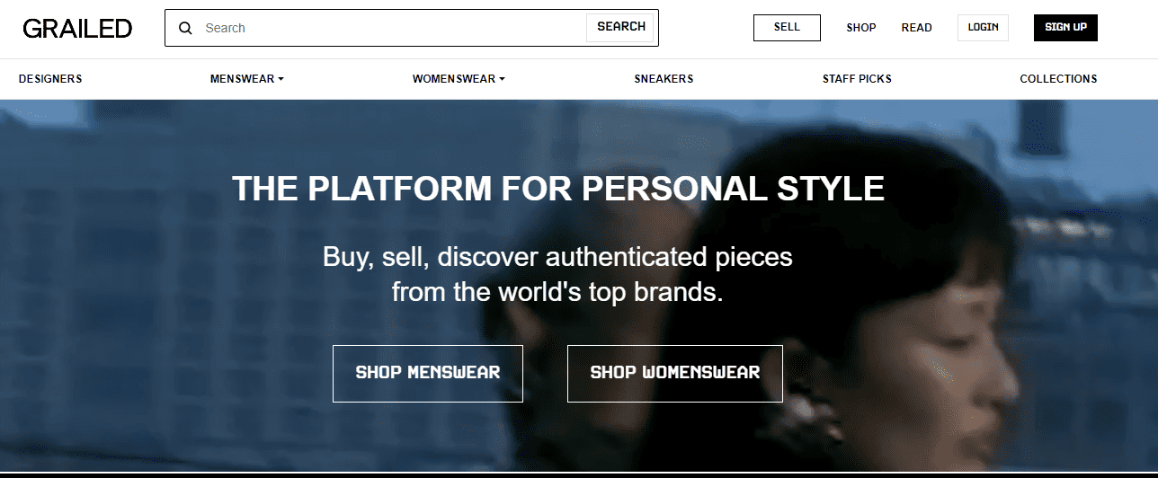
Task: Expand the MENSWEAR dropdown menu
Action: [246, 79]
